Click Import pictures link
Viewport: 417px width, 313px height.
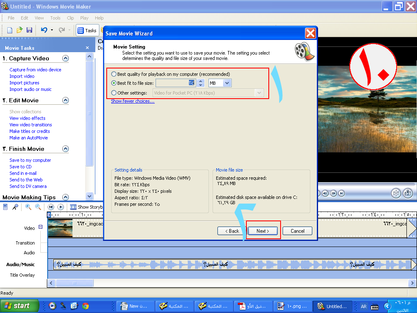(24, 83)
